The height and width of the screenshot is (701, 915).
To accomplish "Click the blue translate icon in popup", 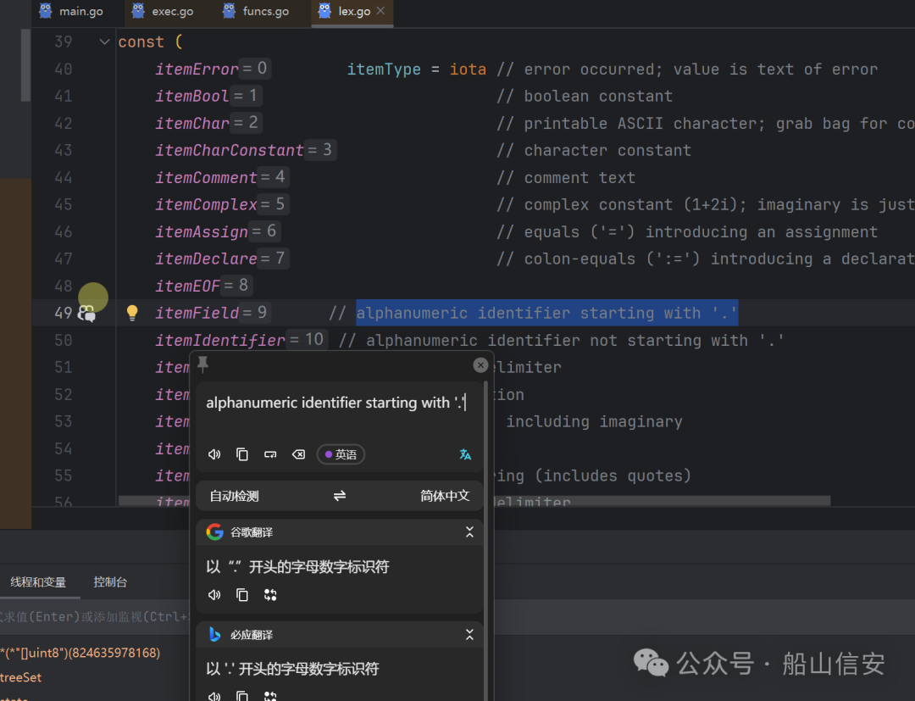I will [x=465, y=454].
